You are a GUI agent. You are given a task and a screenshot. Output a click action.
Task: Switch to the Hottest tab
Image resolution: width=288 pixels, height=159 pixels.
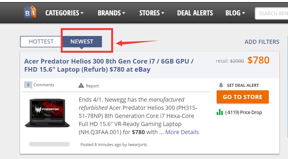pos(41,42)
